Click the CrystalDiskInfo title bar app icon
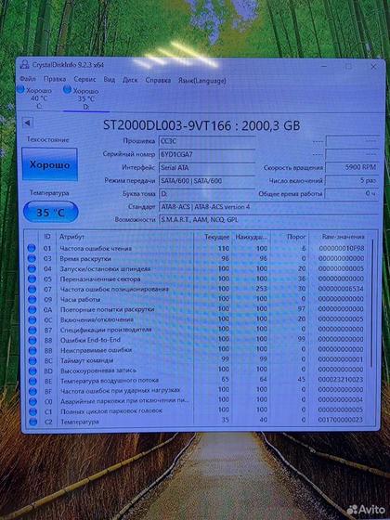 click(x=24, y=64)
